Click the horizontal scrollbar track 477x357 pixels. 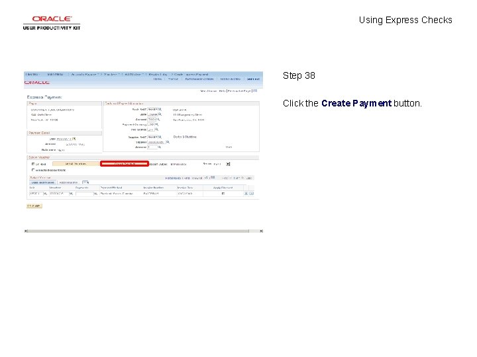tap(144, 231)
